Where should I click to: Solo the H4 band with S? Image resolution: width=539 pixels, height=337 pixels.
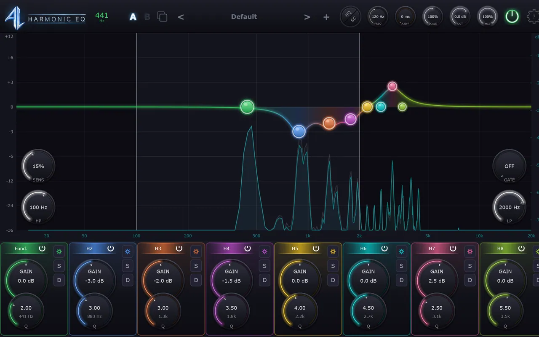point(264,266)
